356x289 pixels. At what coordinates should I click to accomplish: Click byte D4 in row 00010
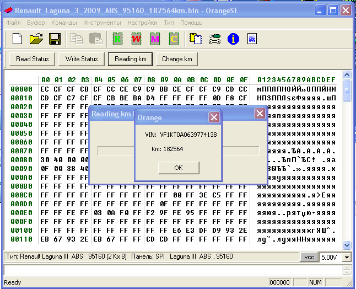(150, 98)
